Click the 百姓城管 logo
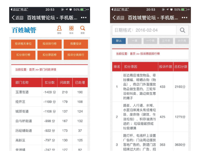208x160 pixels. (24, 30)
